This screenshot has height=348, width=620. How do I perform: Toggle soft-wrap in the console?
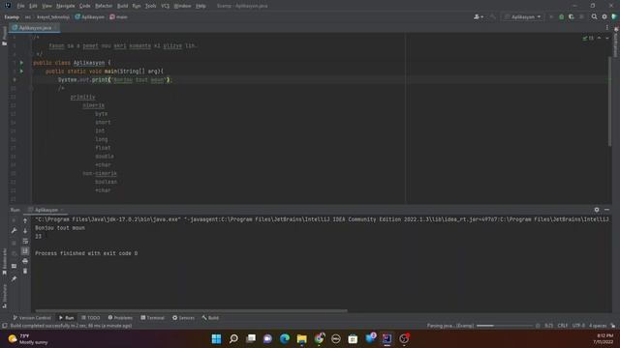[x=25, y=241]
